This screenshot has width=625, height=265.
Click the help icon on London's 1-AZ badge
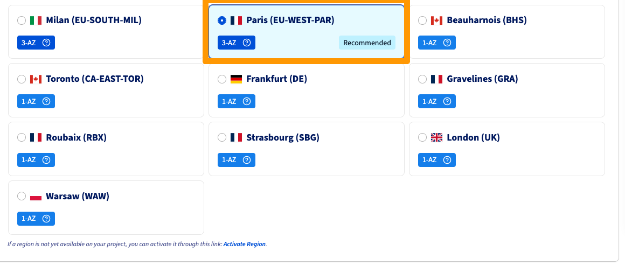click(447, 160)
